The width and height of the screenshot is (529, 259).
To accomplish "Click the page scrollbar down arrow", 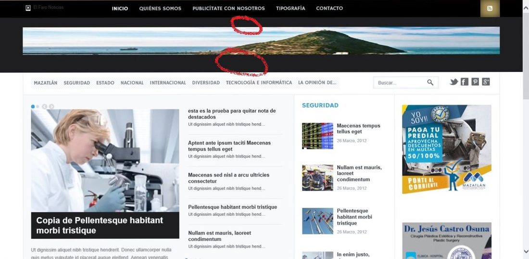I will 526,251.
